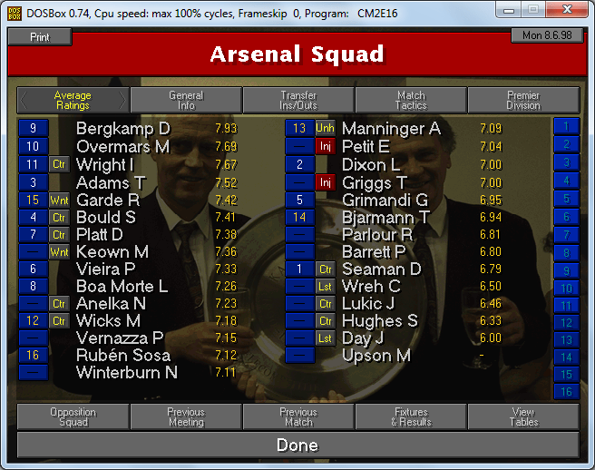View the Opposition Squad

coord(73,416)
